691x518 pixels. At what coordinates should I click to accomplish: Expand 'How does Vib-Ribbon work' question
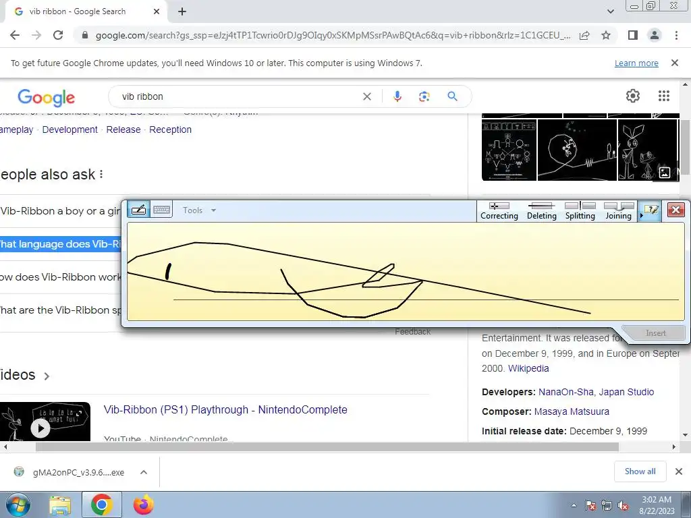[x=60, y=277]
